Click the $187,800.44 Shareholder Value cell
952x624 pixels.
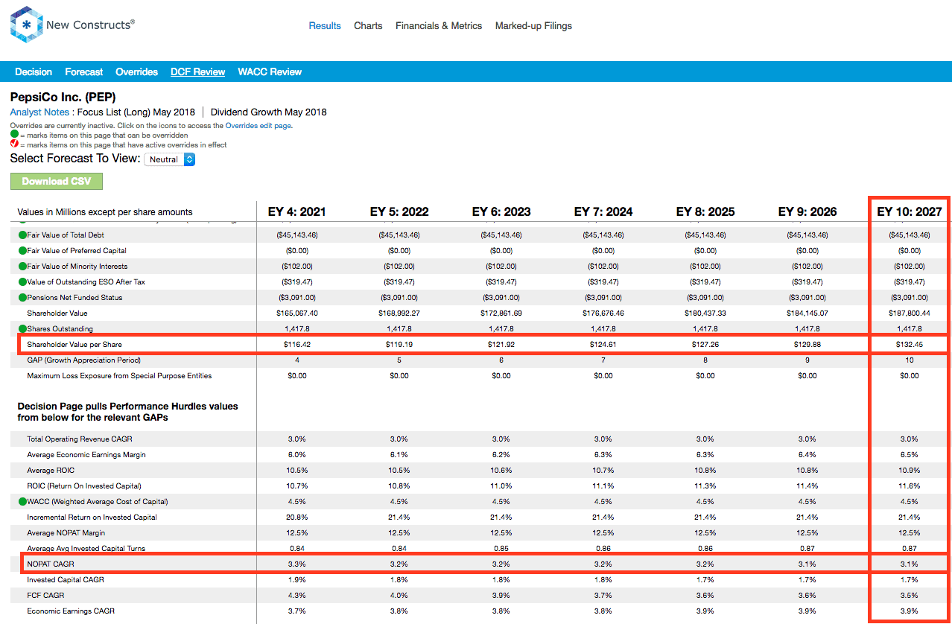[910, 313]
